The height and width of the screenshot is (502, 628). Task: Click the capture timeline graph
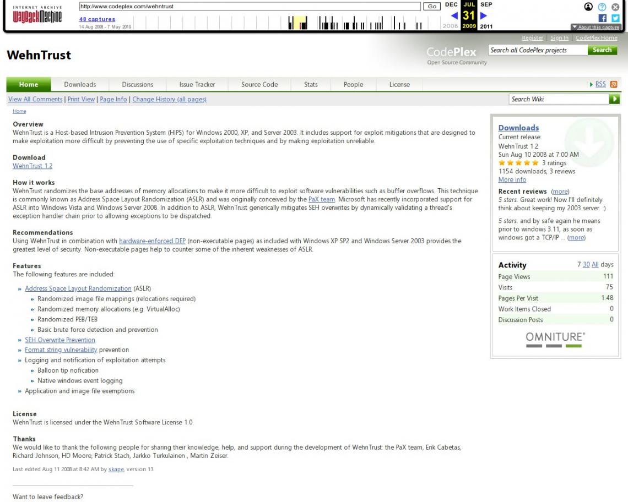pyautogui.click(x=287, y=23)
